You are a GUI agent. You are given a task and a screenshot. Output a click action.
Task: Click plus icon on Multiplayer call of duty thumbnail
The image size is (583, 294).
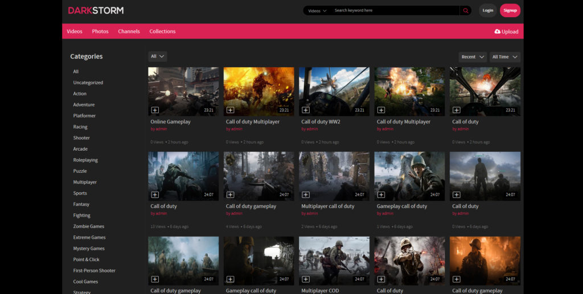pos(306,194)
